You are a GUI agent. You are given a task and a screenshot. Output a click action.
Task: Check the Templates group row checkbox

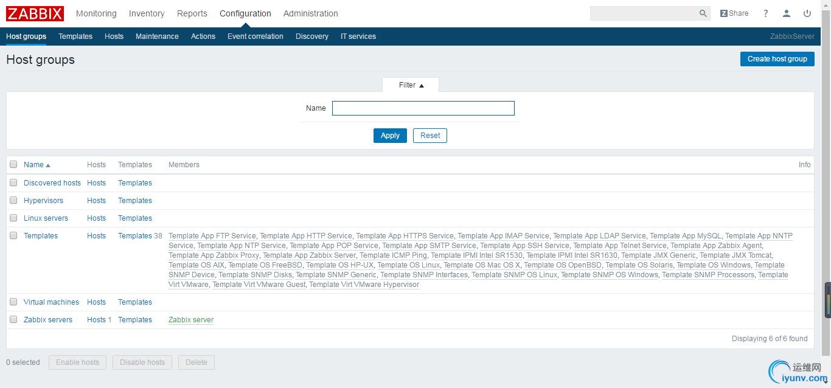tap(13, 235)
